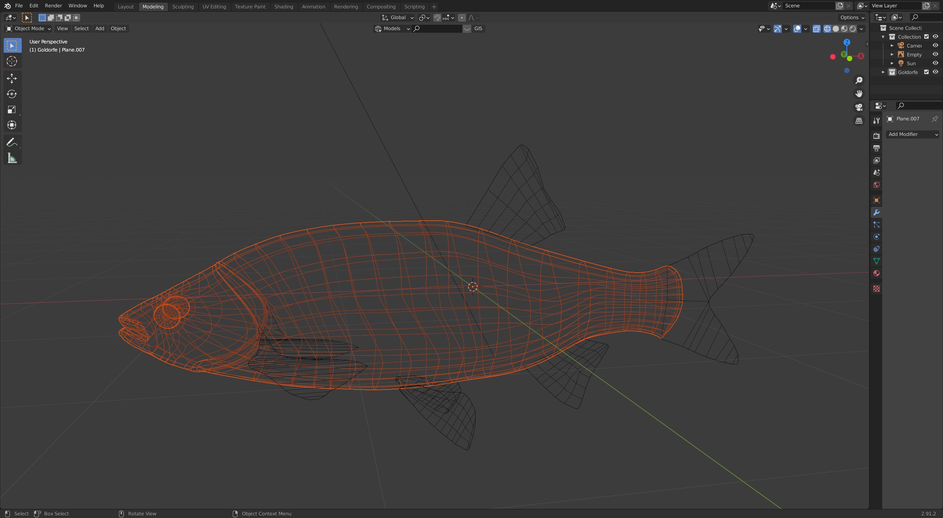Activate the Move tool
943x518 pixels.
[x=12, y=78]
